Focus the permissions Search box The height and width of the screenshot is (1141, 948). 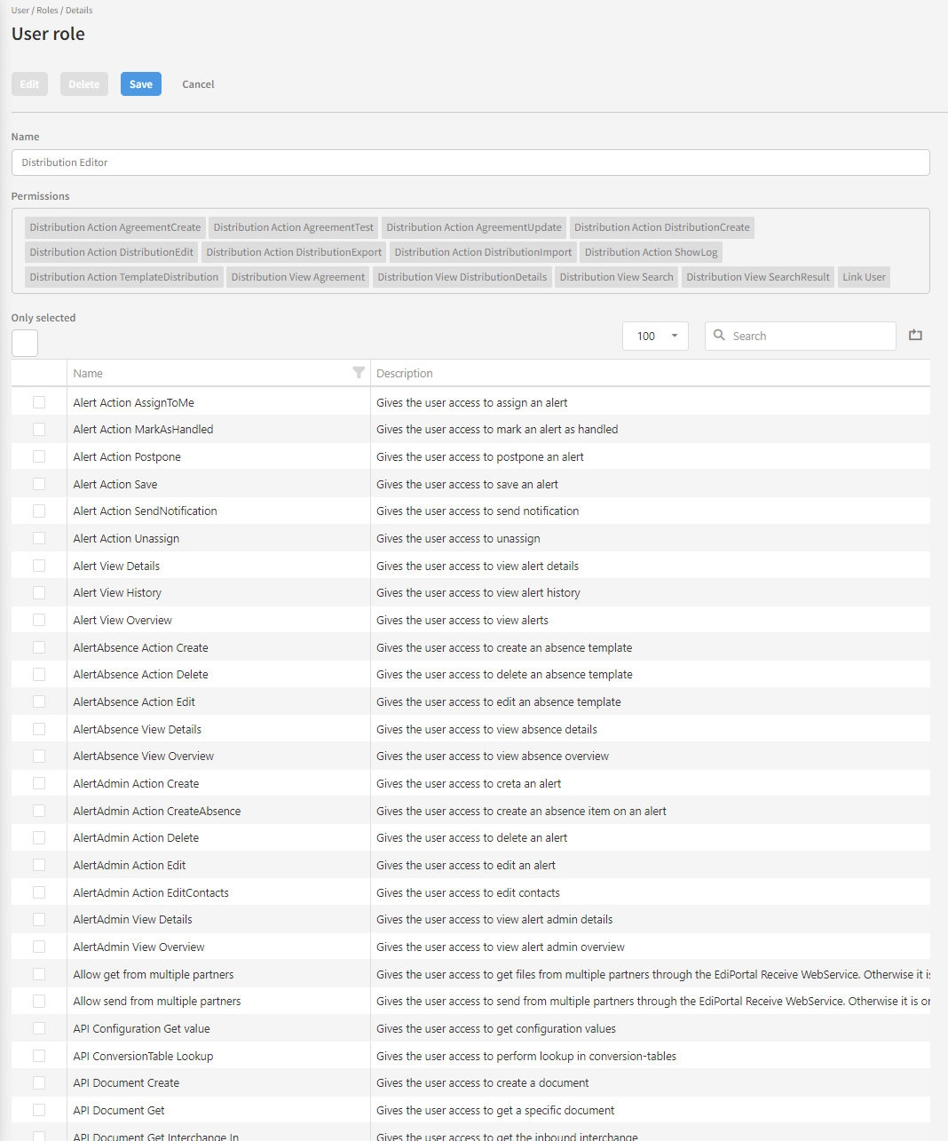coord(810,336)
